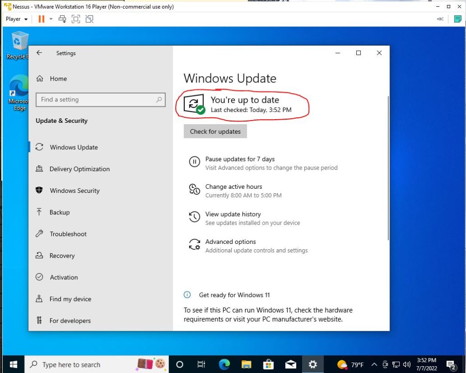
Task: Click the clock icon beside Change active hours
Action: (x=194, y=189)
